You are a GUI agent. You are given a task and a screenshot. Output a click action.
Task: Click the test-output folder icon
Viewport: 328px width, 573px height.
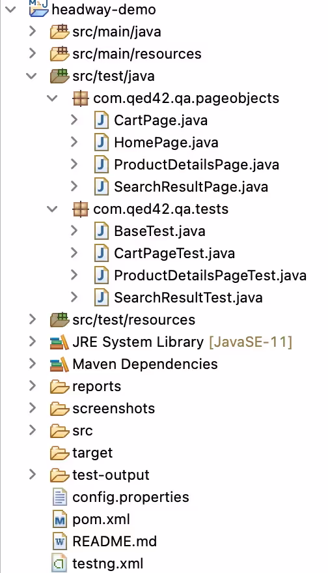59,475
